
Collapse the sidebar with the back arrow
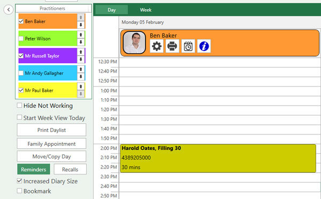pos(9,10)
